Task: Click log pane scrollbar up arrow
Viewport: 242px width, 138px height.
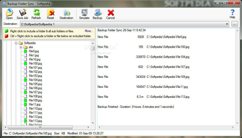Action: click(x=237, y=30)
